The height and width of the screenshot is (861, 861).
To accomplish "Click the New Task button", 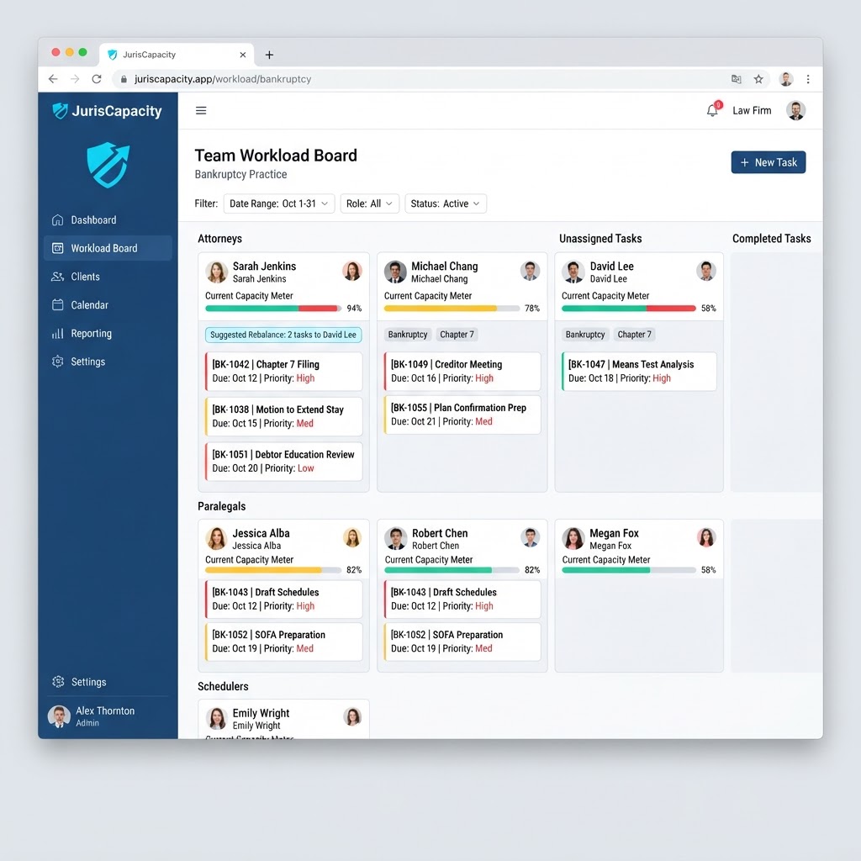I will 769,162.
